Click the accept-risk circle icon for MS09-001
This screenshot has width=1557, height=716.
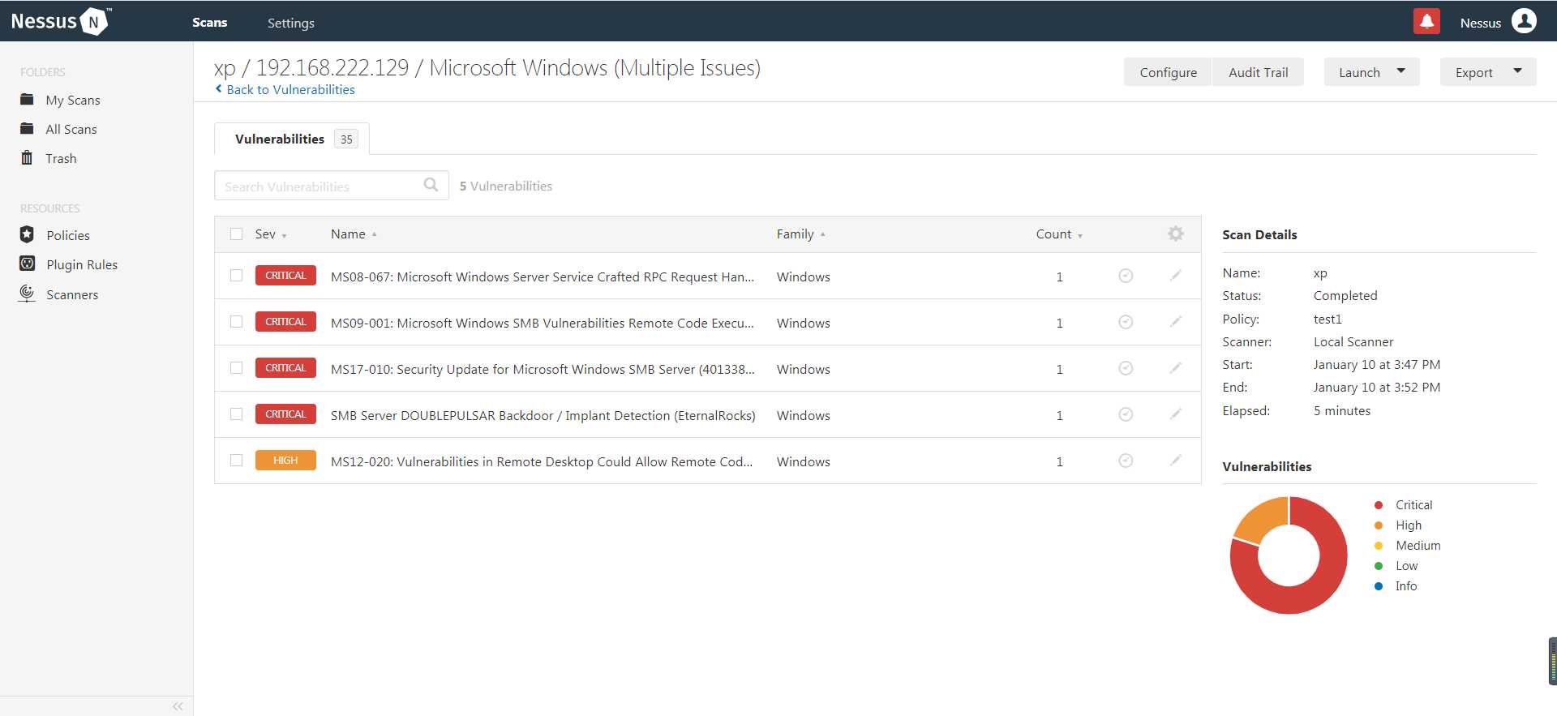point(1126,322)
